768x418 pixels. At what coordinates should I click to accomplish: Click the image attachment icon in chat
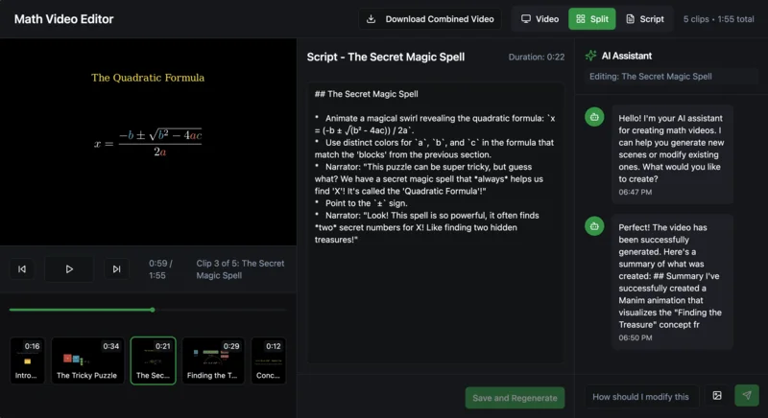[717, 396]
